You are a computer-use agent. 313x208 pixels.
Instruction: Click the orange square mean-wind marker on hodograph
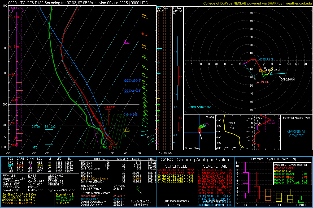260,71
